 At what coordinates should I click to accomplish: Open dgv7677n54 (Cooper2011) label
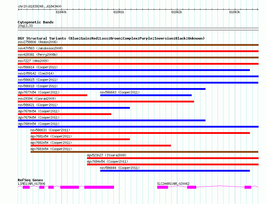39,92
